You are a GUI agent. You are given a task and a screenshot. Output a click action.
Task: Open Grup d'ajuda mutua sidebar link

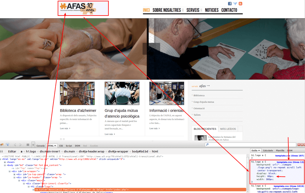(204, 102)
